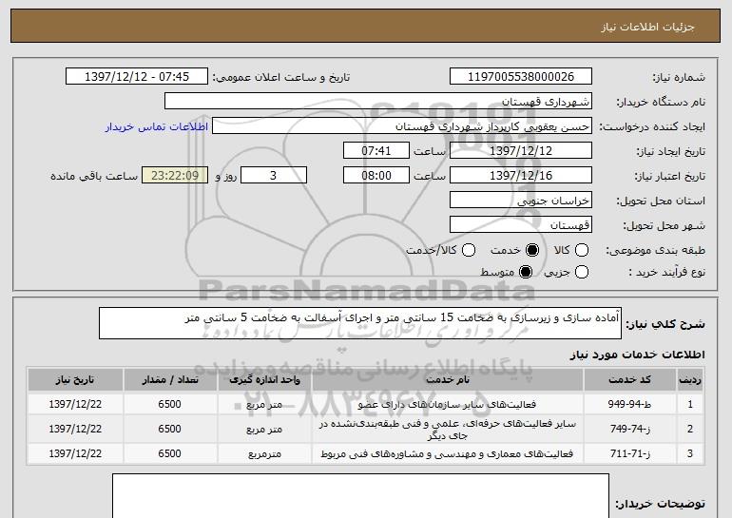Click need date 1397/12/22 in row 3
The height and width of the screenshot is (518, 732).
(75, 453)
